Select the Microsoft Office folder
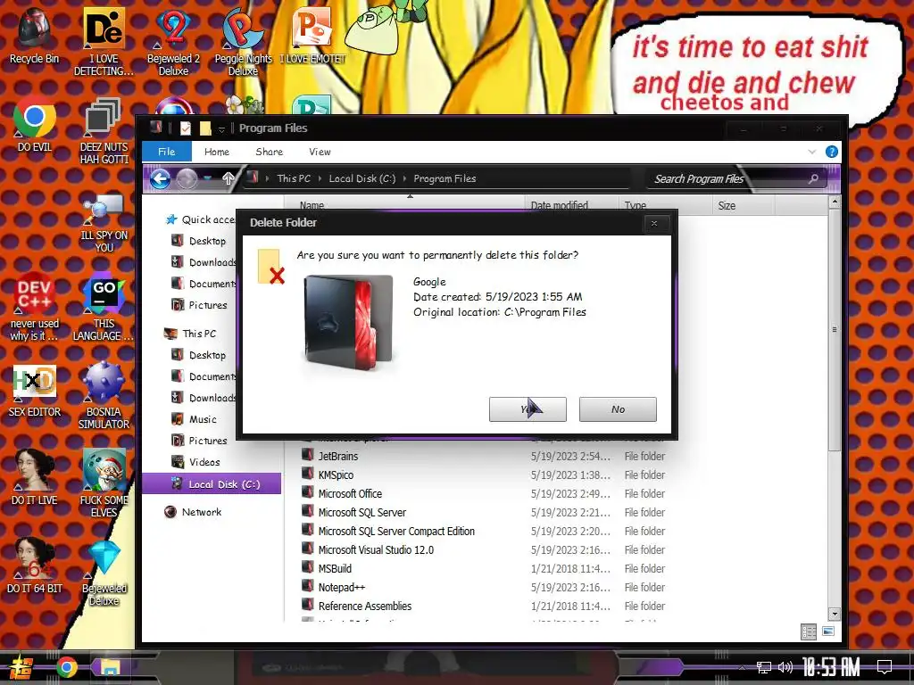Screen dimensions: 914x685 click(484, 493)
